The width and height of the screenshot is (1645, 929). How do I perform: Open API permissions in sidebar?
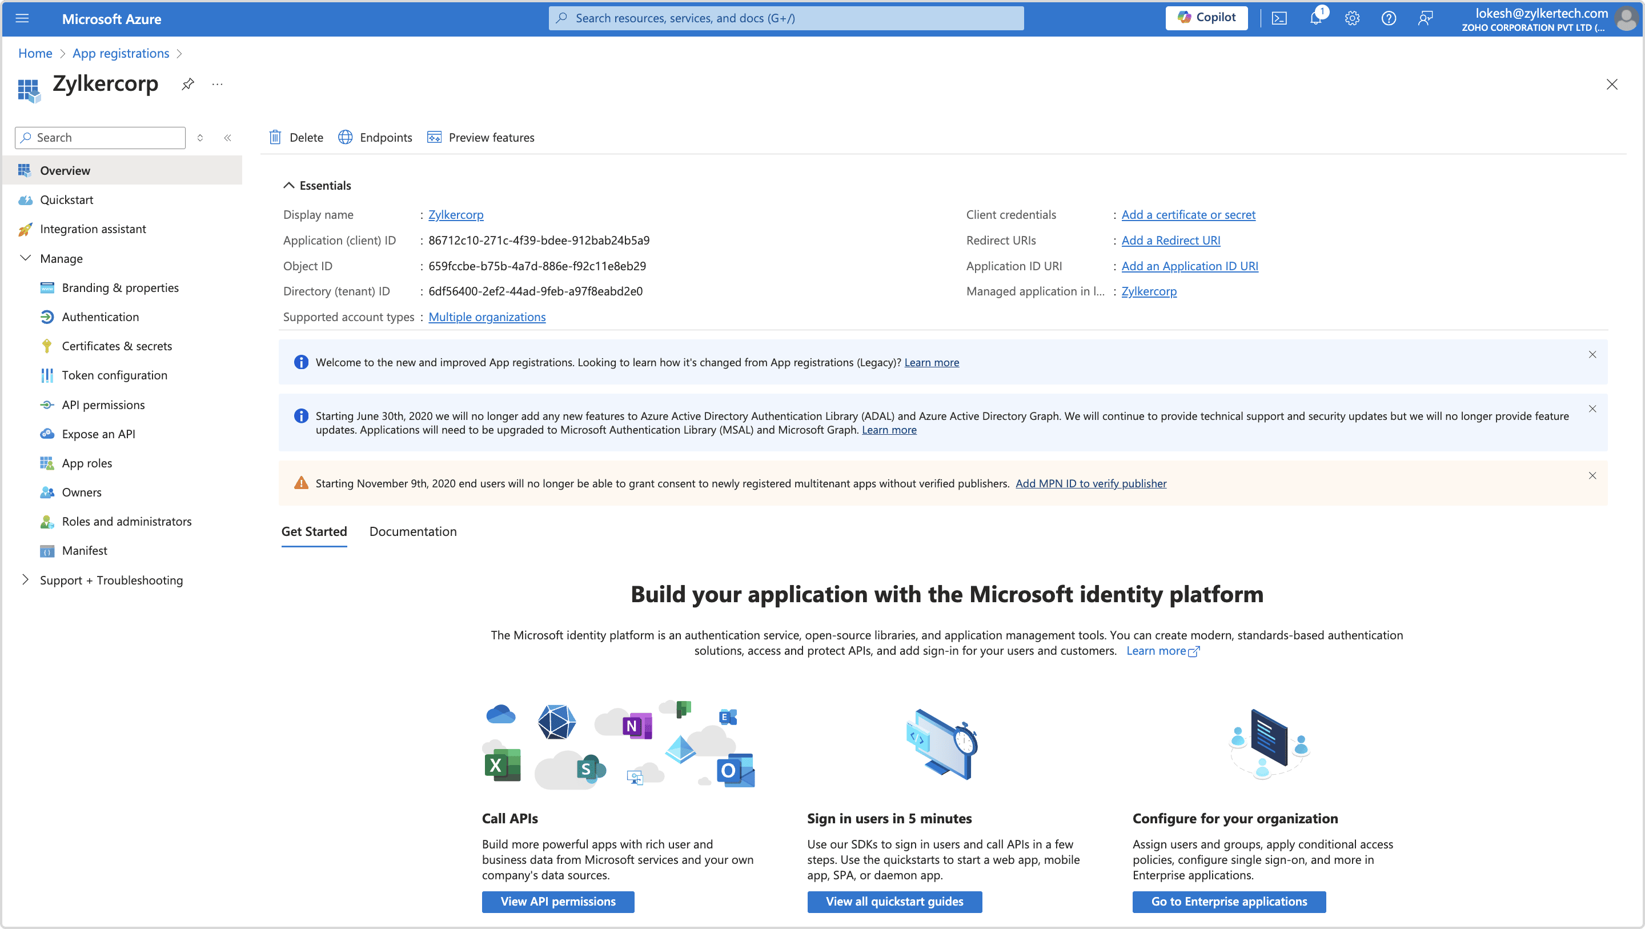pos(103,405)
